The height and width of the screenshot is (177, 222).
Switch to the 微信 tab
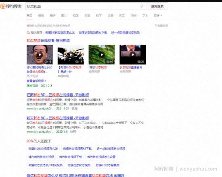click(41, 16)
